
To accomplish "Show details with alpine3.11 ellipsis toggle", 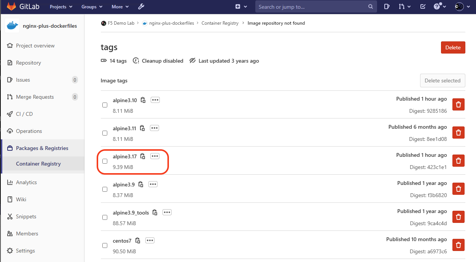I will (154, 128).
